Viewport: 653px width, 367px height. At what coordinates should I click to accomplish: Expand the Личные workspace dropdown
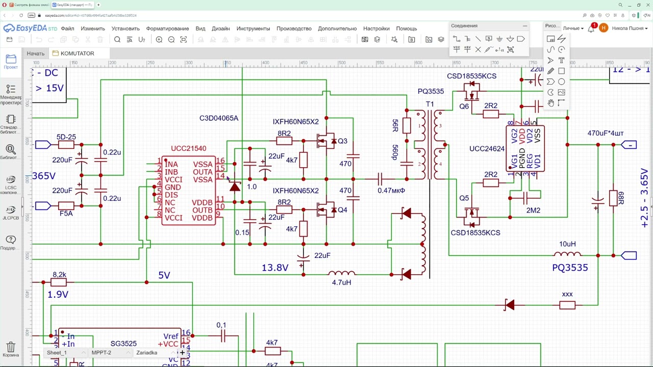tap(573, 29)
